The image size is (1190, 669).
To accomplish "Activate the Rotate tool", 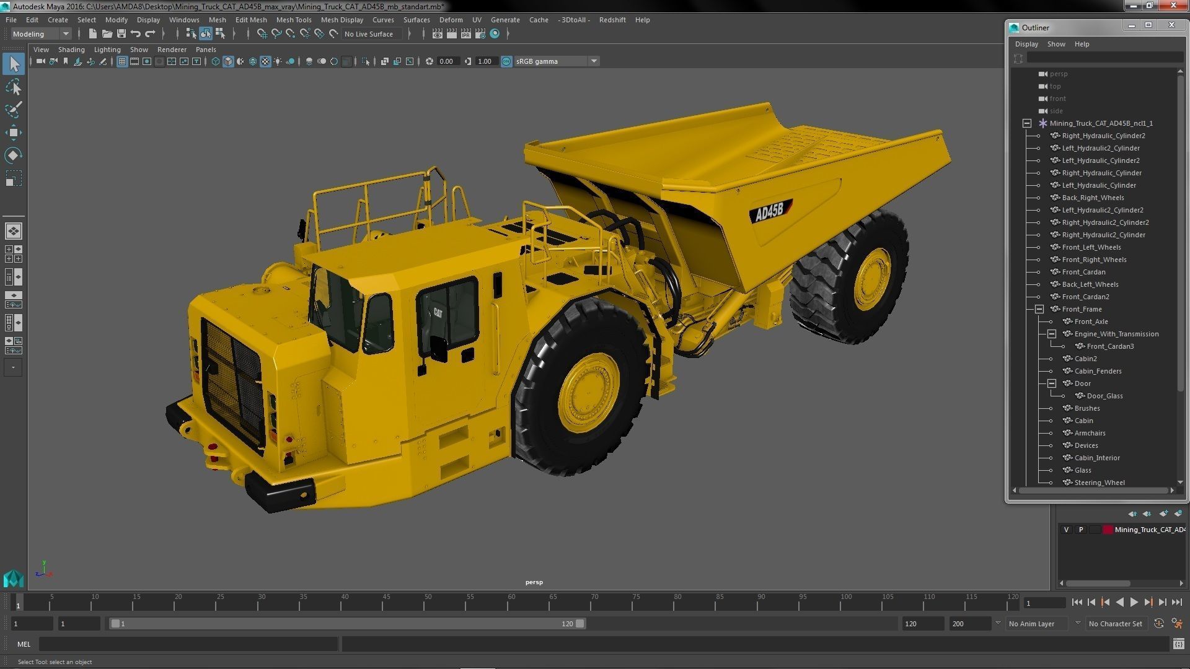I will pyautogui.click(x=14, y=155).
